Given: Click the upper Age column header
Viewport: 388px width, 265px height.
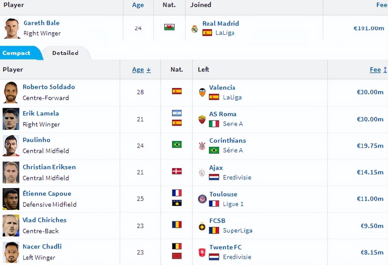Looking at the screenshot, I should pos(138,5).
